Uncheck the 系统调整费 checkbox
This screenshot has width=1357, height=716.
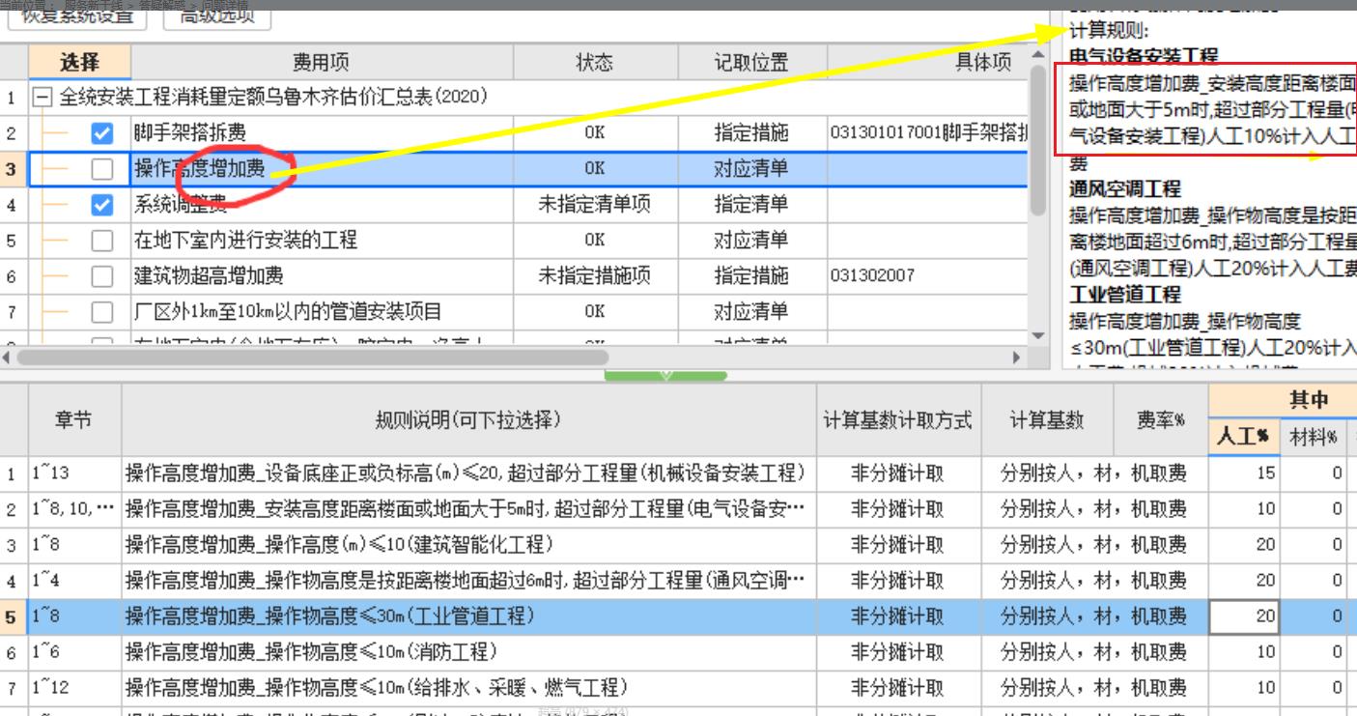(x=102, y=205)
